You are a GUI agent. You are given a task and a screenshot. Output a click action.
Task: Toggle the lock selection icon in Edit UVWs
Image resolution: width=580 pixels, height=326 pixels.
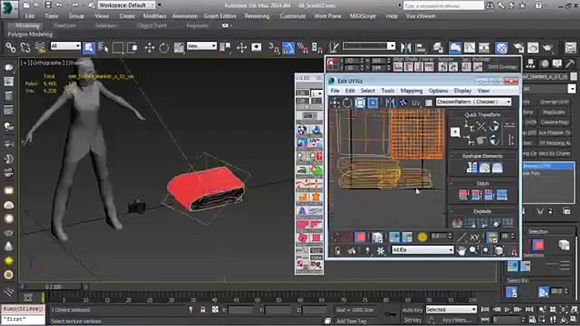[x=337, y=250]
